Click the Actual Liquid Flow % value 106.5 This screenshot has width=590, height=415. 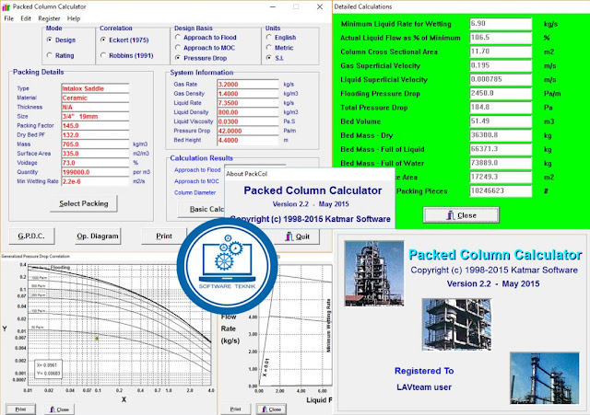pos(501,38)
